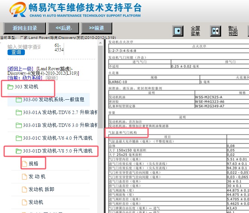Go forward with >>前进 button
Image resolution: width=249 pixels, height=213 pixels.
96,28
